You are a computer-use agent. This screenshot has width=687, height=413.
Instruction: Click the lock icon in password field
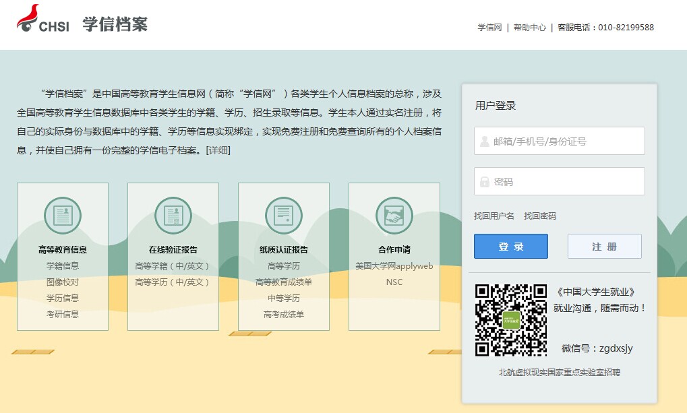(x=485, y=182)
